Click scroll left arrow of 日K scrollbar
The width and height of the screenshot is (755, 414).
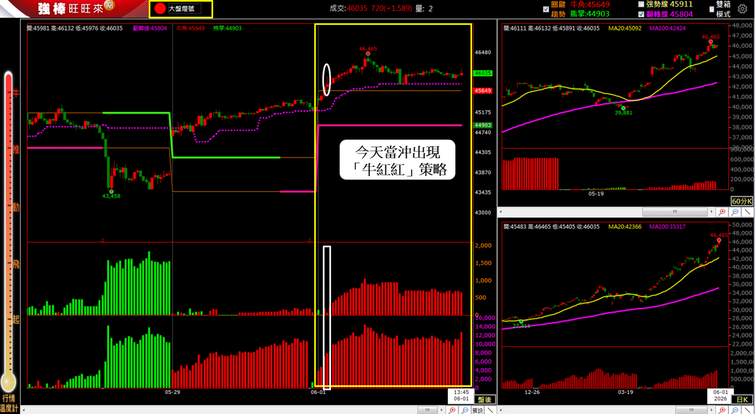(500, 410)
